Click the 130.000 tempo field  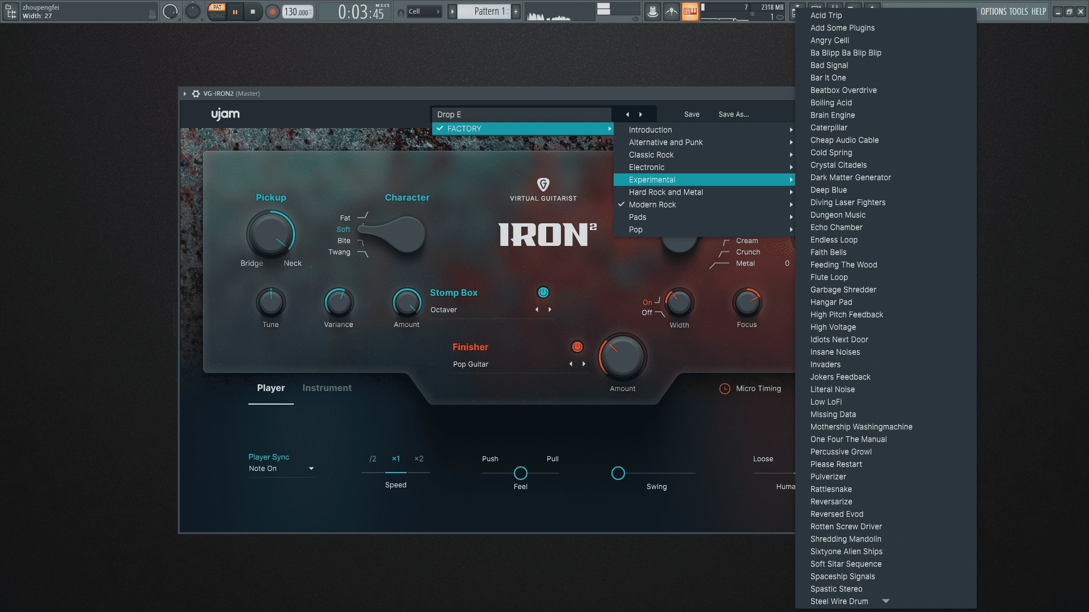[298, 12]
